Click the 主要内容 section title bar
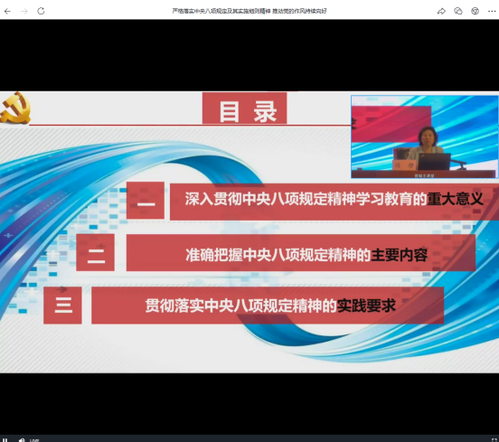This screenshot has width=499, height=442. coord(301,253)
